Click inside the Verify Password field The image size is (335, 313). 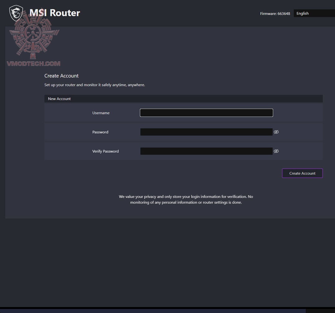click(206, 151)
